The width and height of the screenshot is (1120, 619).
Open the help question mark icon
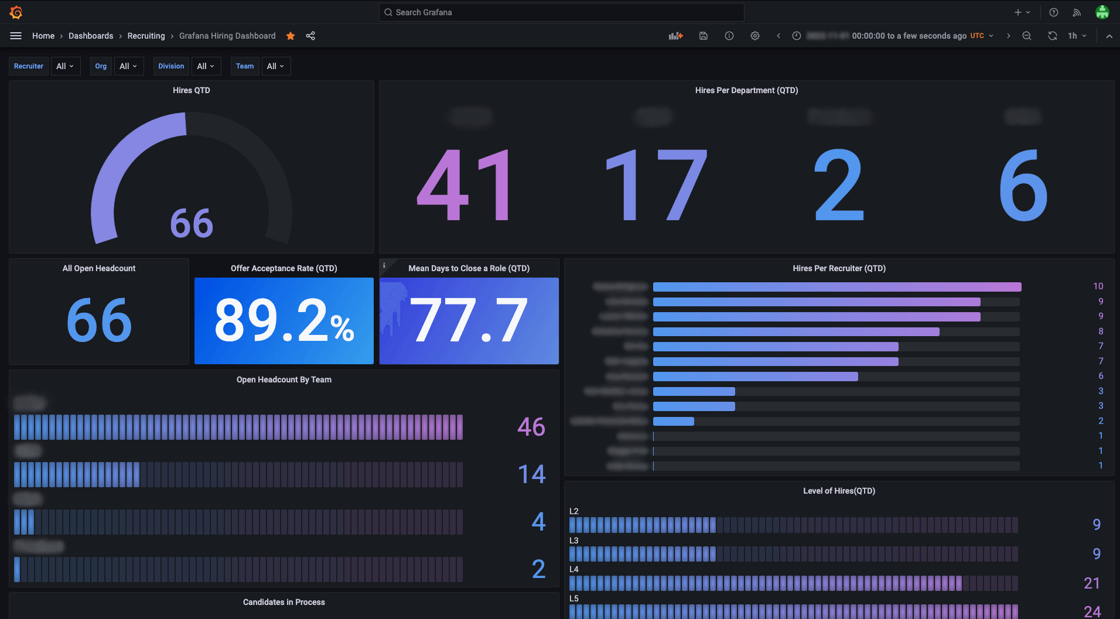(x=1053, y=12)
